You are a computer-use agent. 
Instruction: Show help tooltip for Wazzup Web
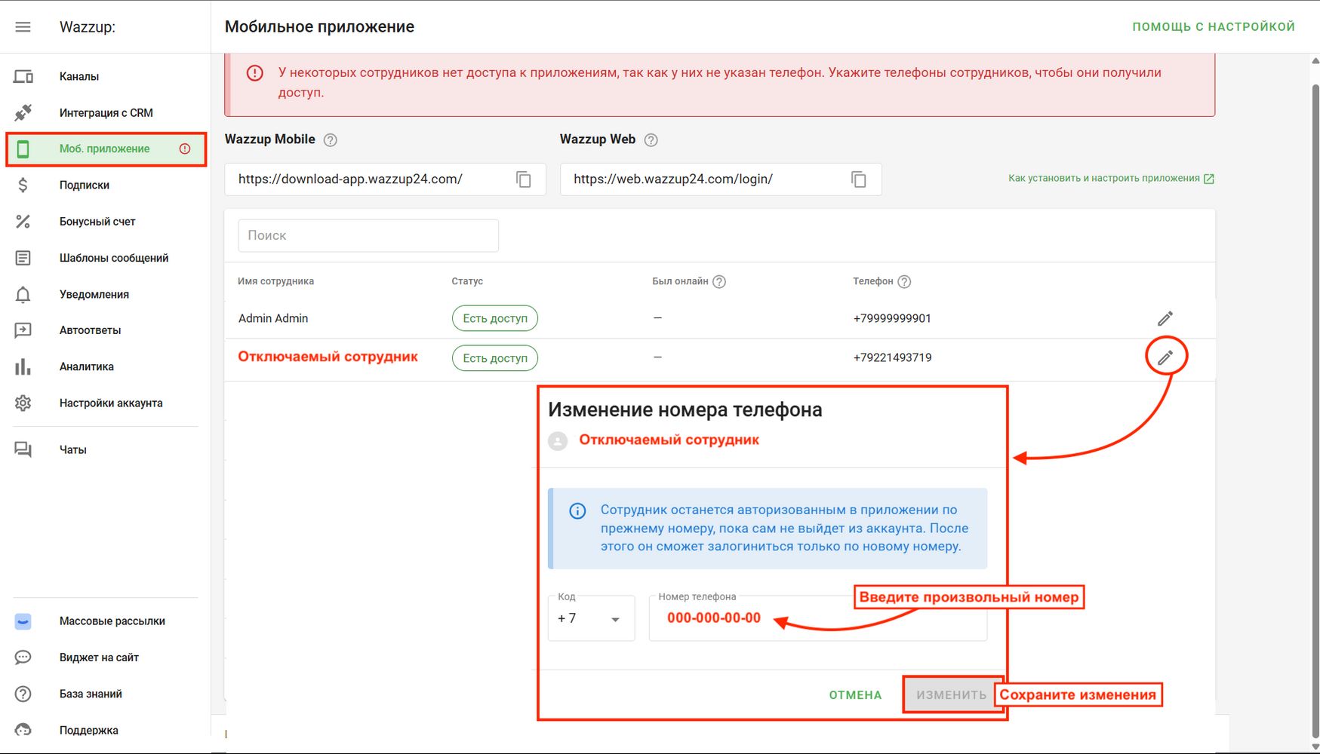pyautogui.click(x=651, y=139)
